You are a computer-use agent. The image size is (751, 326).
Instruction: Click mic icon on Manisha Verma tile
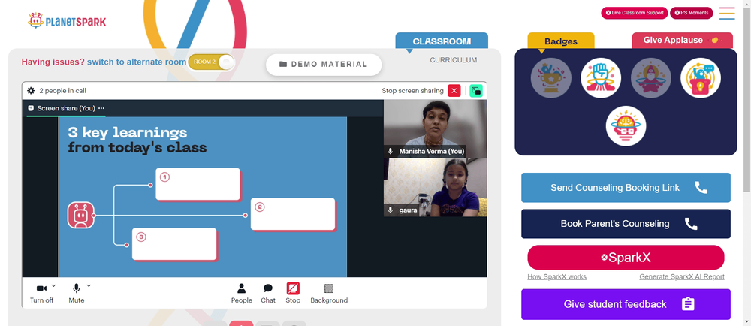[x=391, y=151]
